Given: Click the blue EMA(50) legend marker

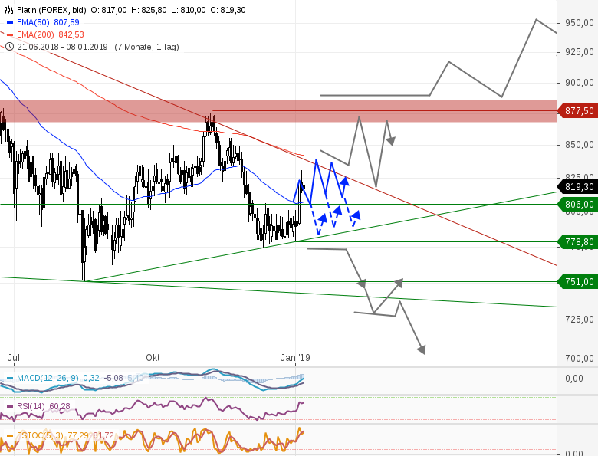Looking at the screenshot, I should 10,23.
